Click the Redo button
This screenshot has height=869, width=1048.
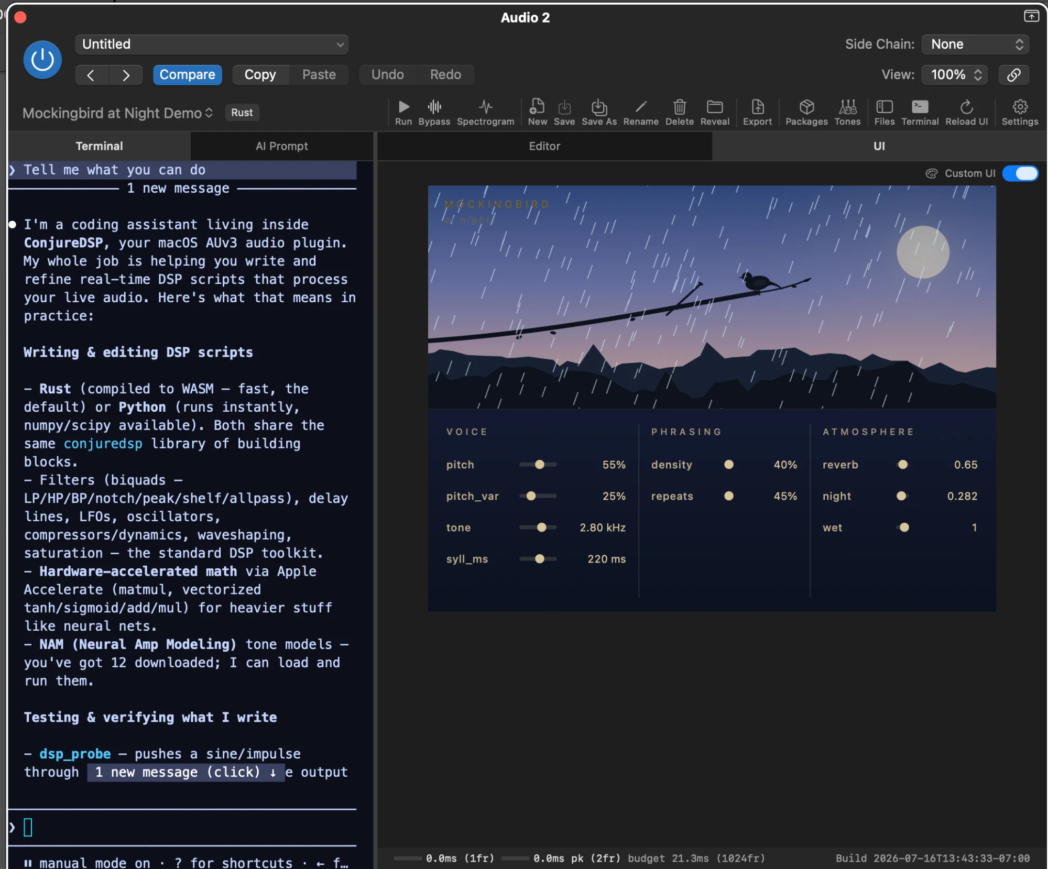pyautogui.click(x=445, y=75)
